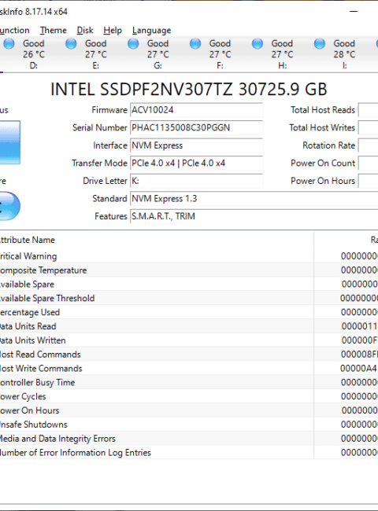
Task: Select the Composite Temperature row
Action: pos(189,270)
